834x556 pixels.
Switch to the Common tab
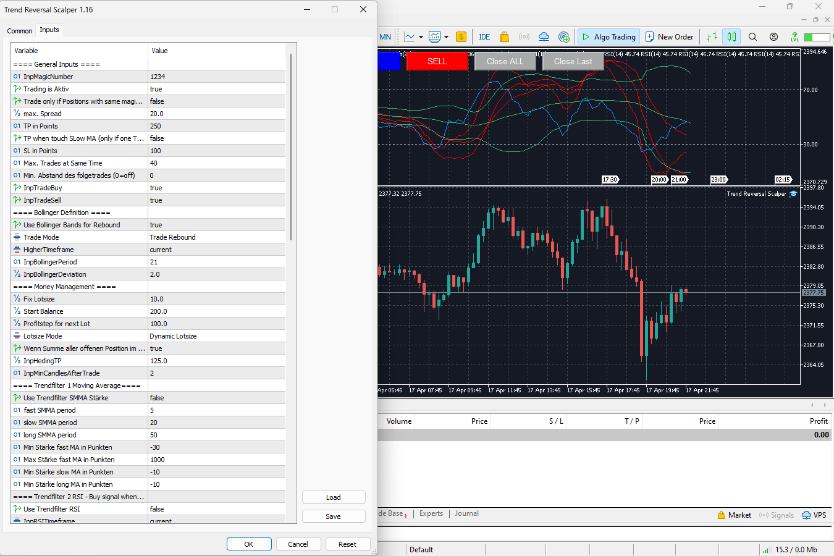click(20, 31)
